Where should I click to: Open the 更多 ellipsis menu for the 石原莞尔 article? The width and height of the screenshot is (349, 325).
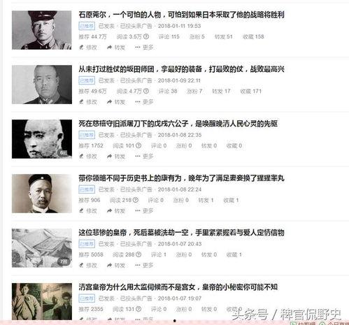tap(138, 48)
